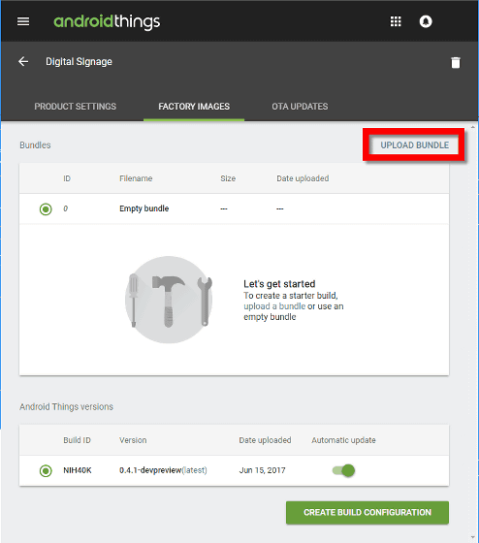Follow the 'upload a bundle' link
The image size is (479, 543).
[274, 306]
